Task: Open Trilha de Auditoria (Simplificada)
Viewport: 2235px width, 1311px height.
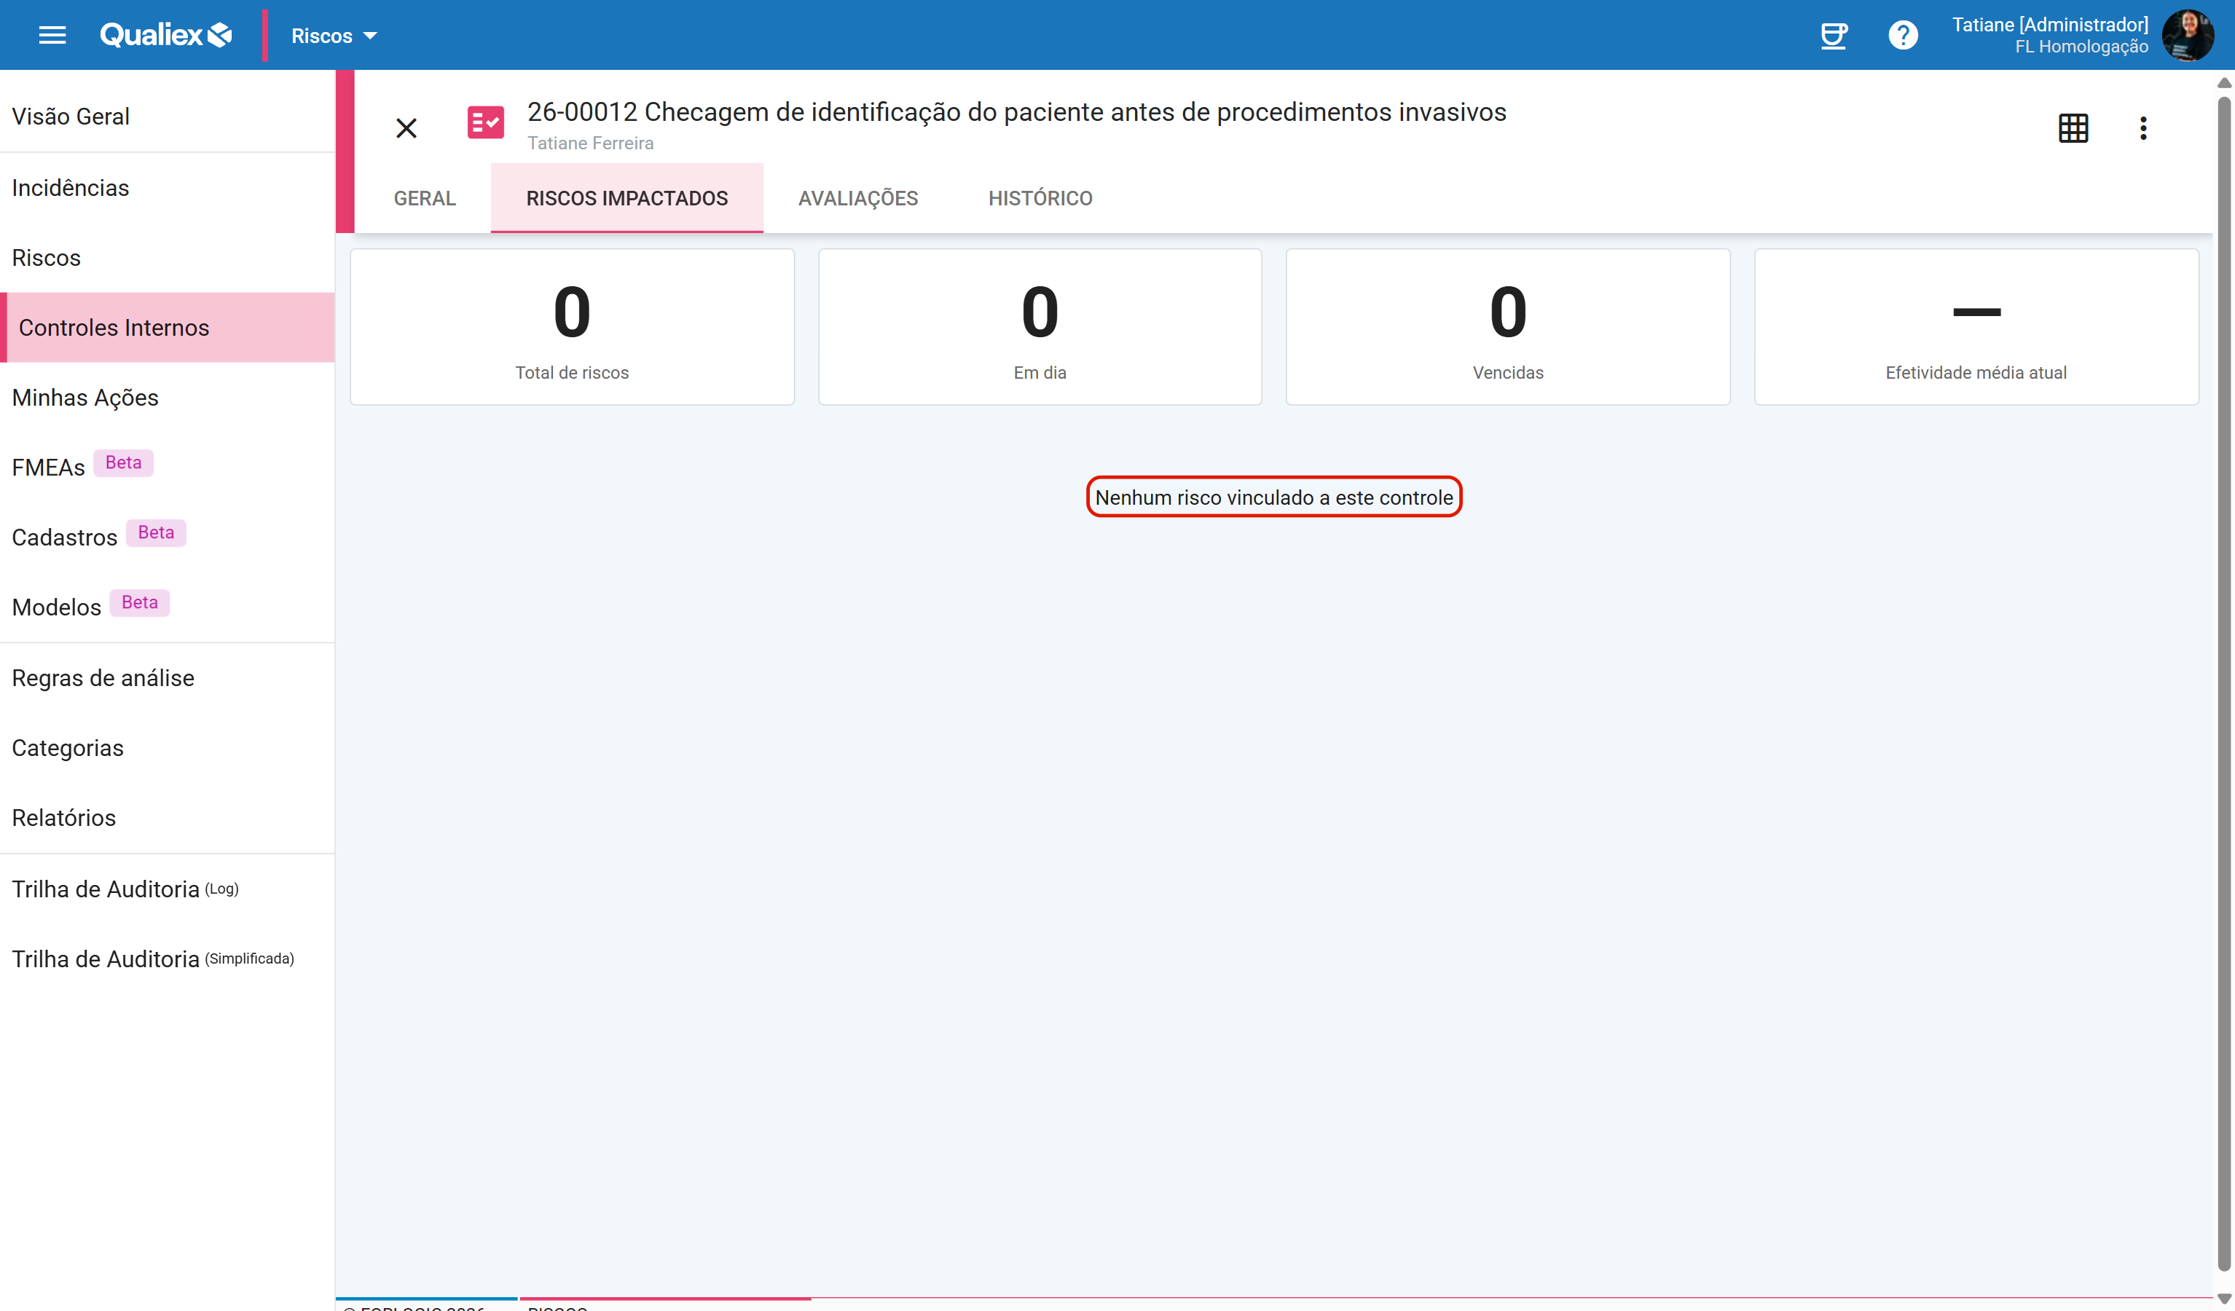Action: point(168,959)
